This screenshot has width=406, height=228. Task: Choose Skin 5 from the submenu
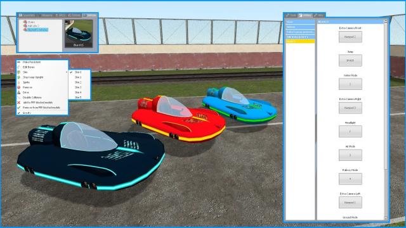[x=80, y=97]
